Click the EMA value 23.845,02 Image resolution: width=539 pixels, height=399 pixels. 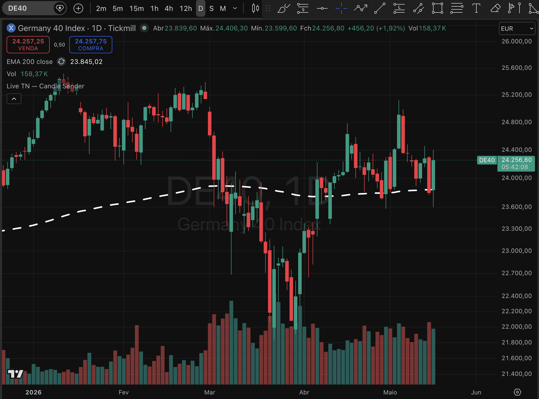point(86,62)
